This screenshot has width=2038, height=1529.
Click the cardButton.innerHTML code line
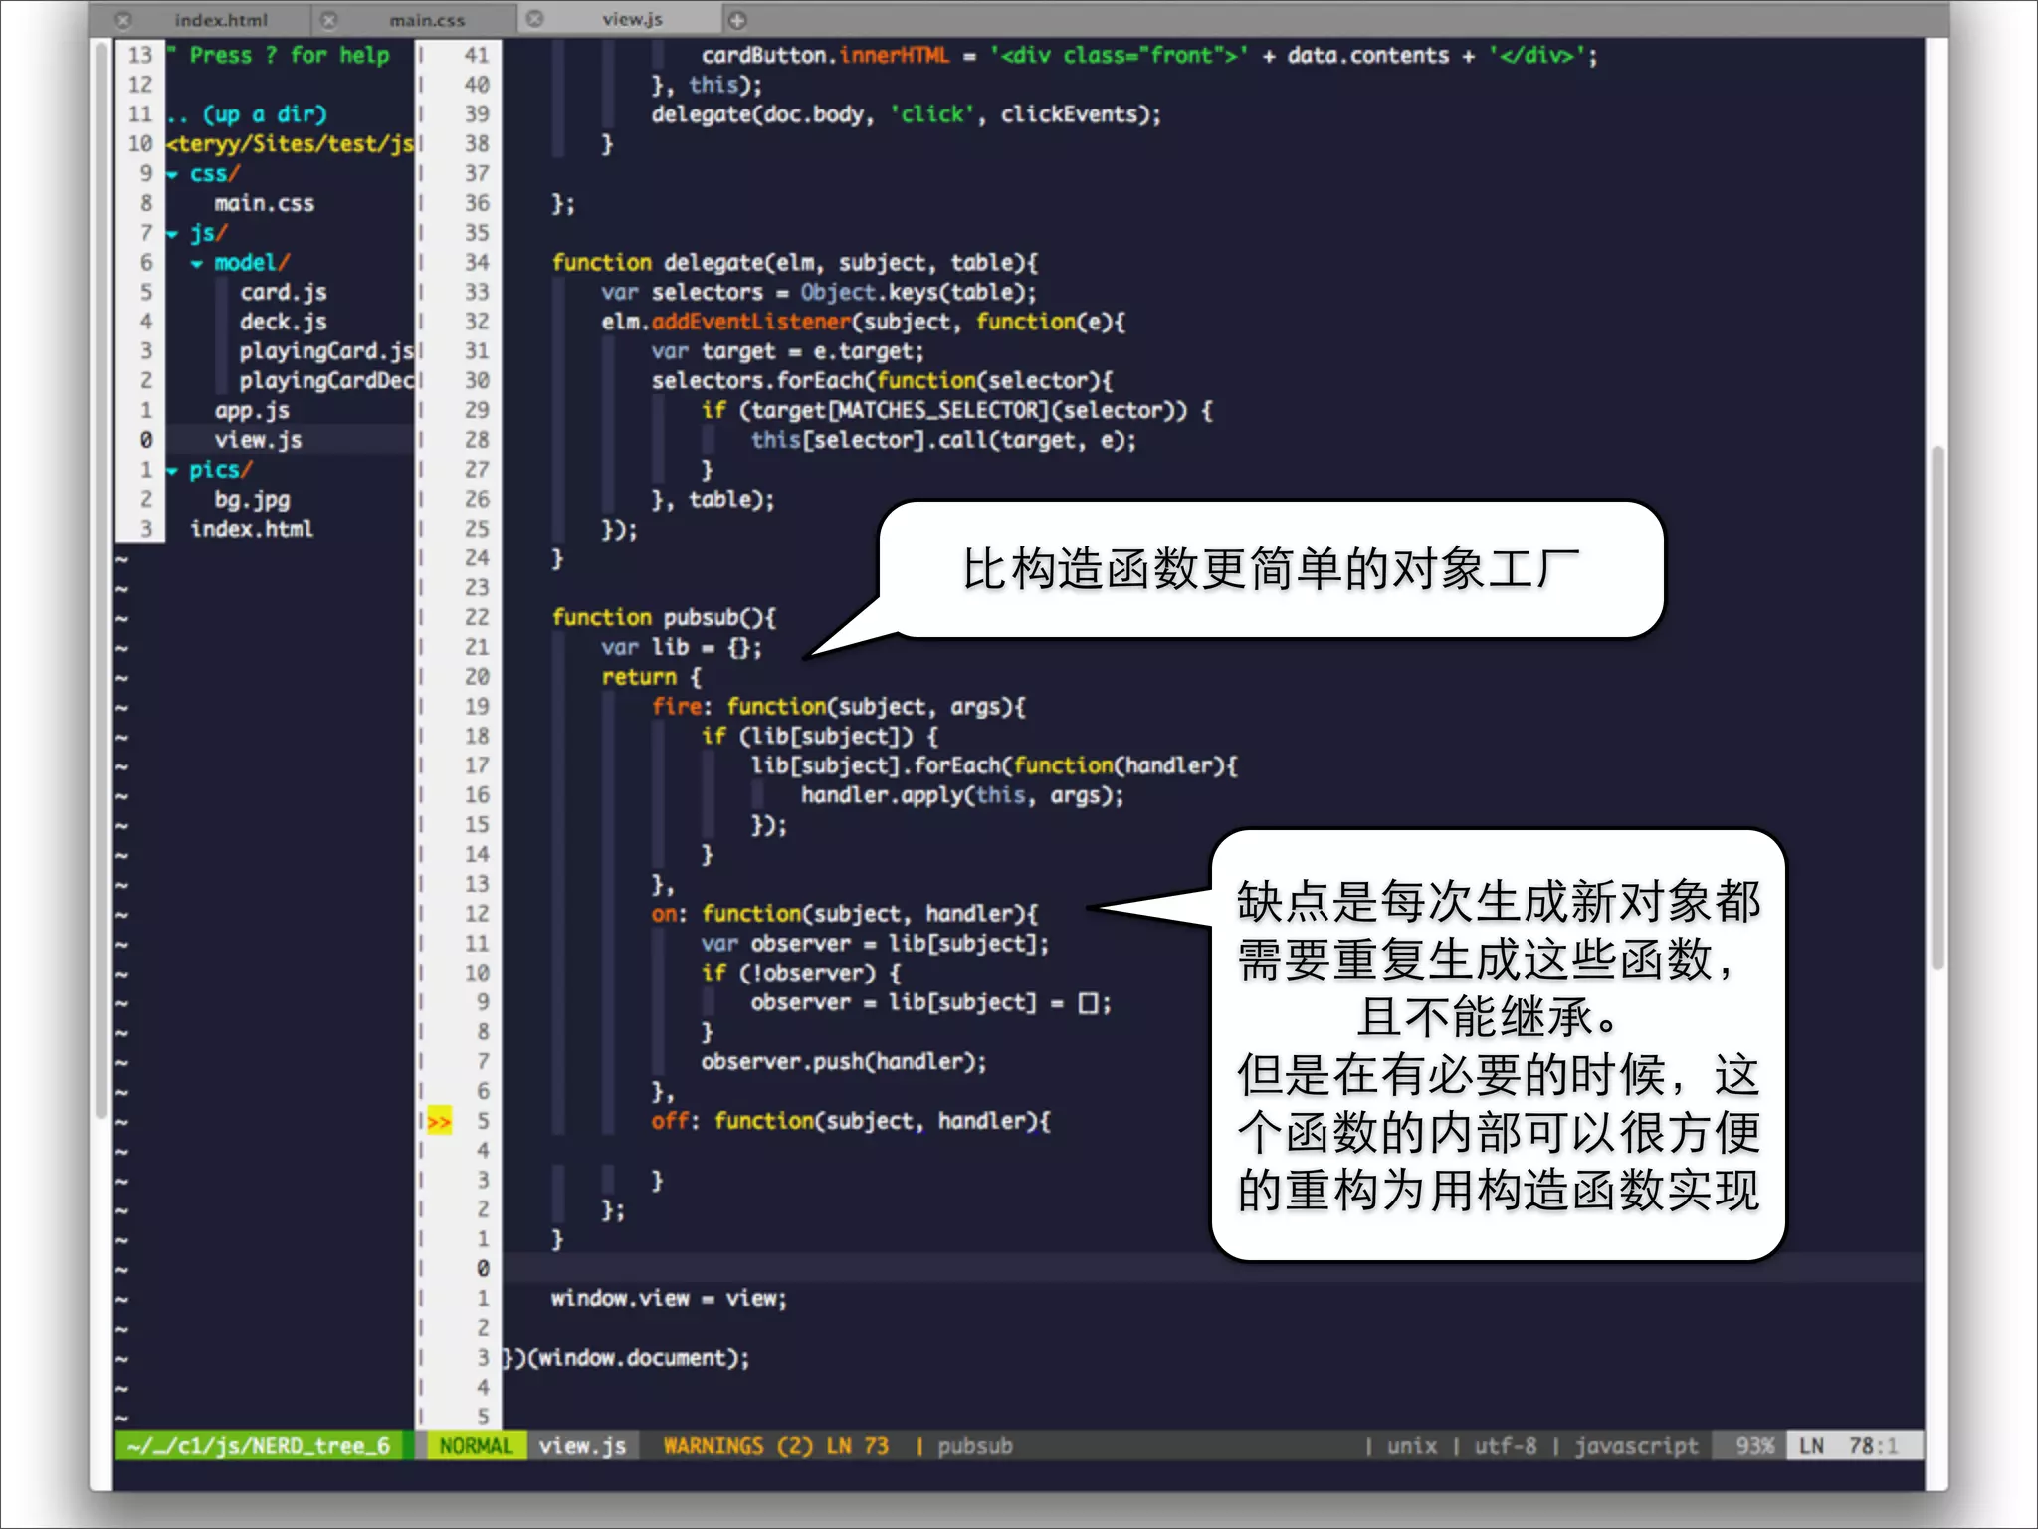coord(1149,55)
